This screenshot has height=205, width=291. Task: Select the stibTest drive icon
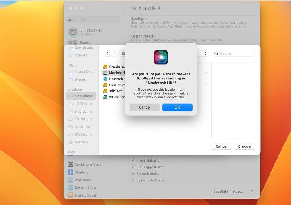pos(105,91)
